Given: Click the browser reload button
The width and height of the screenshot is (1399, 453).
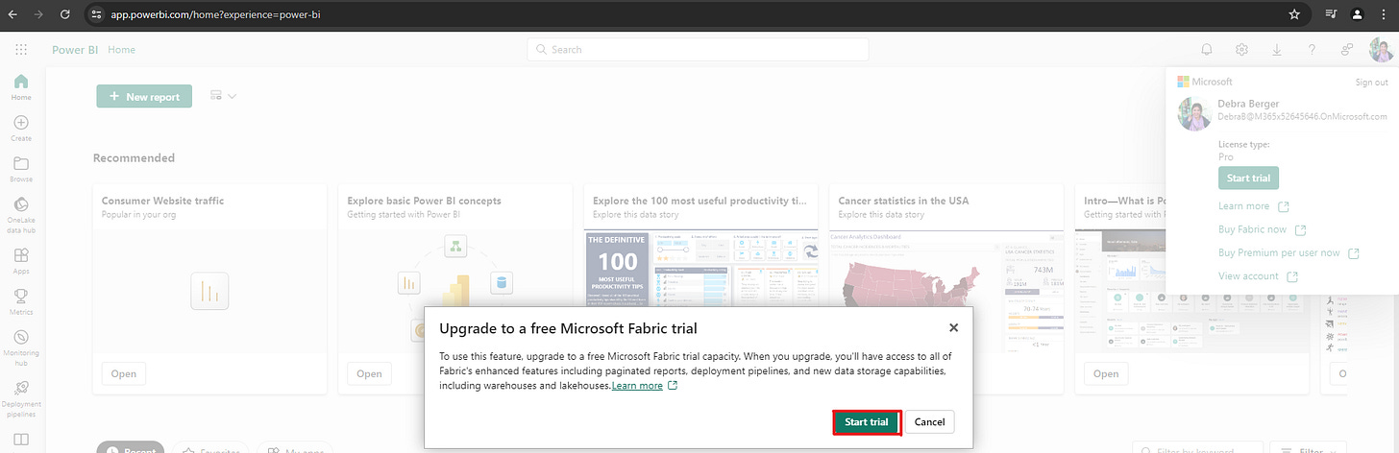Looking at the screenshot, I should click(x=64, y=14).
